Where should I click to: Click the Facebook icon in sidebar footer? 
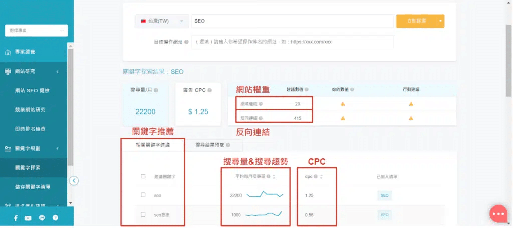16,218
